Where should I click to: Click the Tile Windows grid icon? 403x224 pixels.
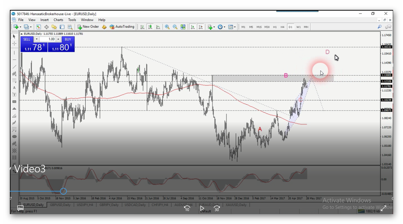point(183,27)
